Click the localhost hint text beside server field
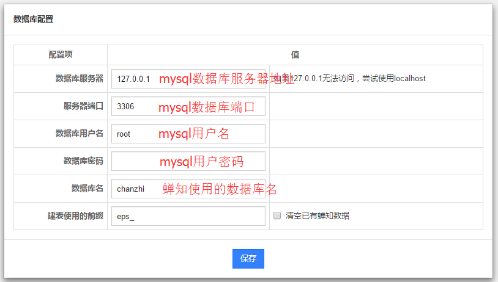Viewport: 498px width, 282px height. point(361,79)
